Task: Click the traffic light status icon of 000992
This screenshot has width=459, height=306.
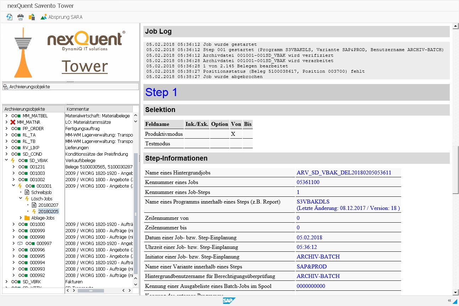Action: [x=23, y=275]
